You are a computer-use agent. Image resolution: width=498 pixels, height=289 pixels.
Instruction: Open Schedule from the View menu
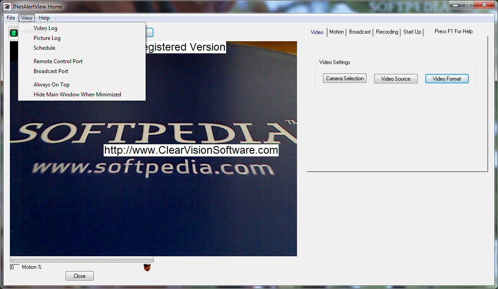pyautogui.click(x=82, y=48)
